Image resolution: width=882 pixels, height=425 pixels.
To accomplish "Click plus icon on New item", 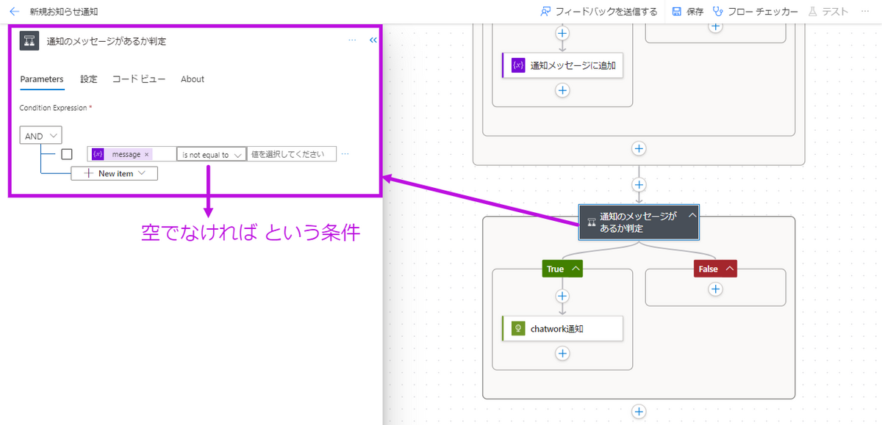I will [89, 173].
